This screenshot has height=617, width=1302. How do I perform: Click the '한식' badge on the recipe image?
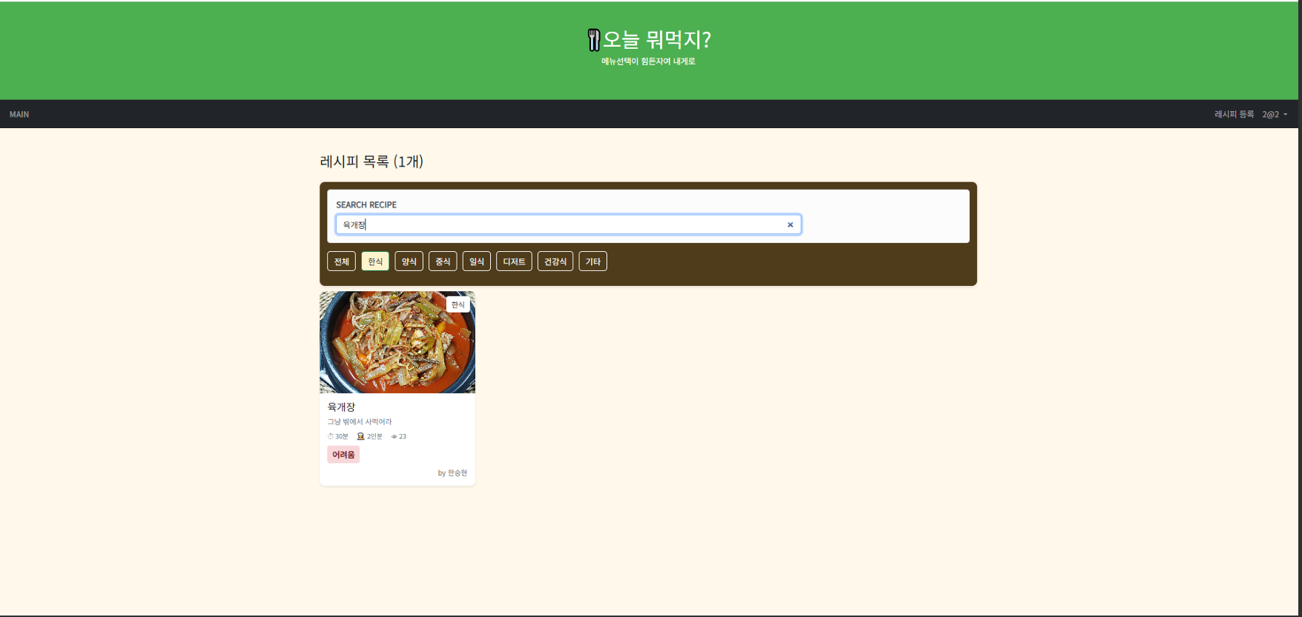tap(458, 304)
